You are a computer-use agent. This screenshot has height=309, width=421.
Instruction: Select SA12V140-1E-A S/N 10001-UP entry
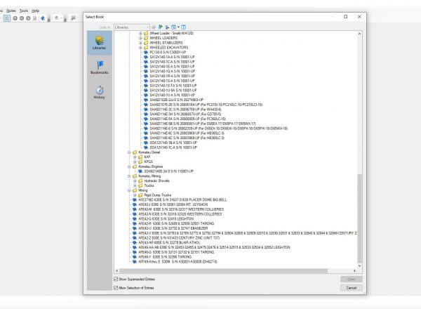[x=172, y=67]
